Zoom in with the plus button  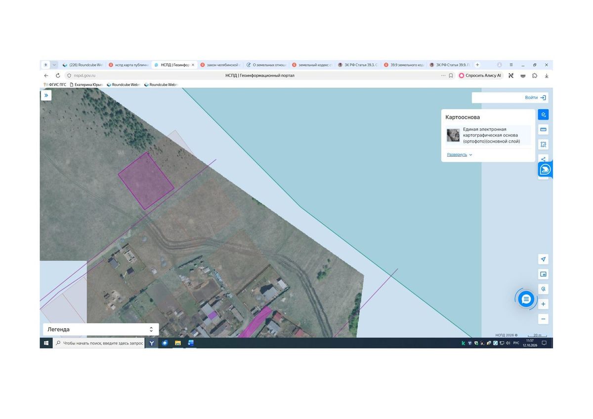click(543, 304)
